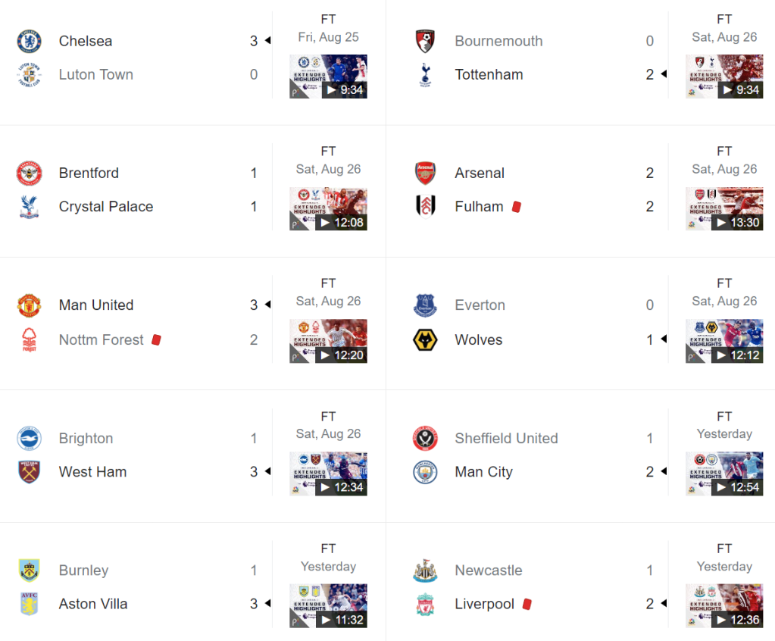
Task: Select the Bournemouth team name
Action: pyautogui.click(x=498, y=41)
